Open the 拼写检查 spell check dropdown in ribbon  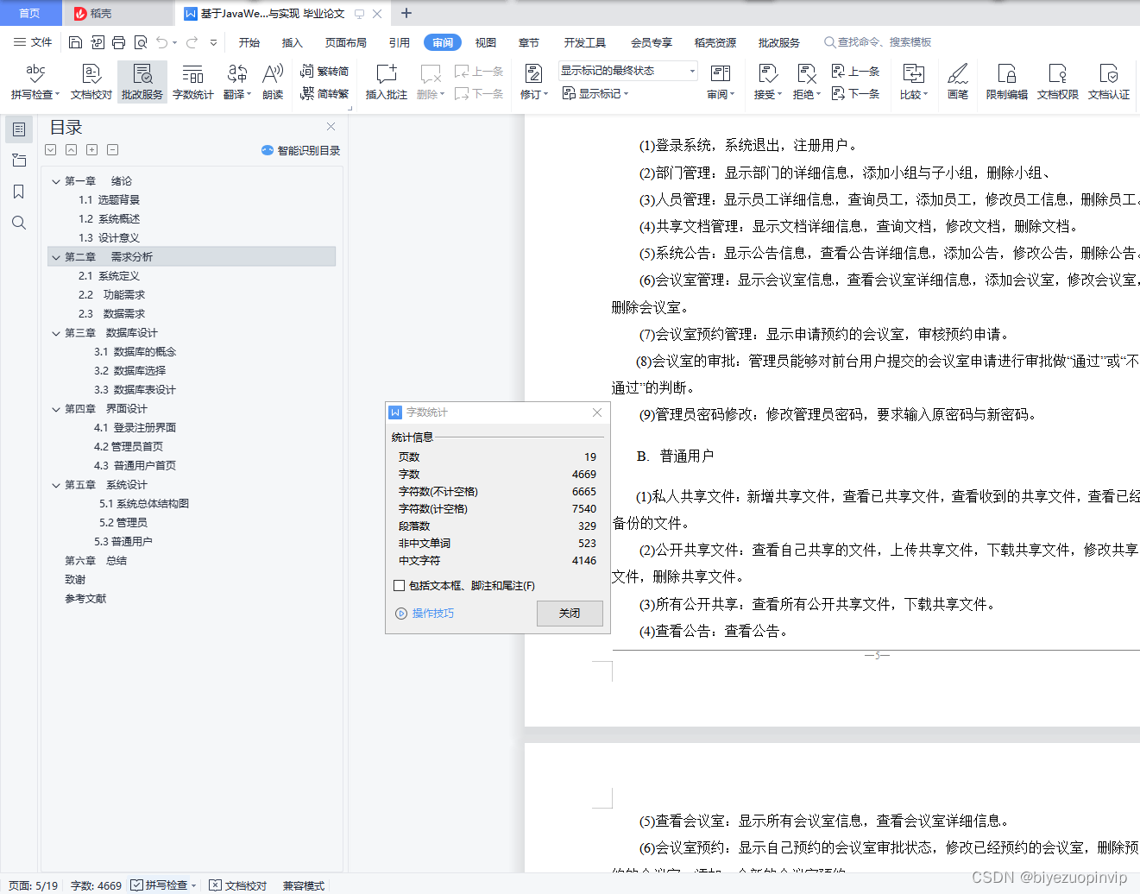(35, 94)
